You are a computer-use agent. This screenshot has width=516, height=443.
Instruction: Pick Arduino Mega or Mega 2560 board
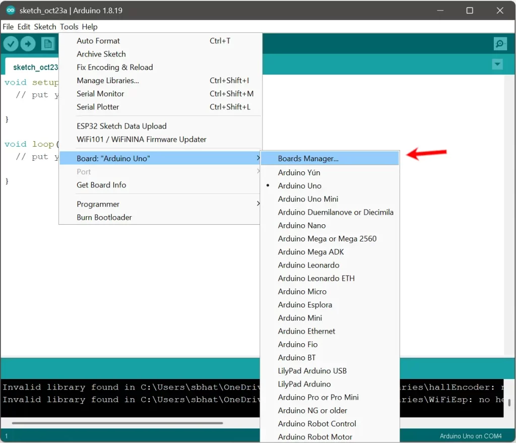point(327,238)
